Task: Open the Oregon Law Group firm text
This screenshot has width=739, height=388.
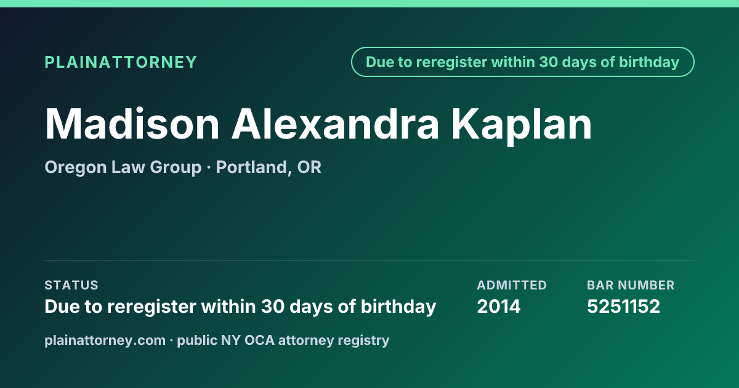Action: 123,168
